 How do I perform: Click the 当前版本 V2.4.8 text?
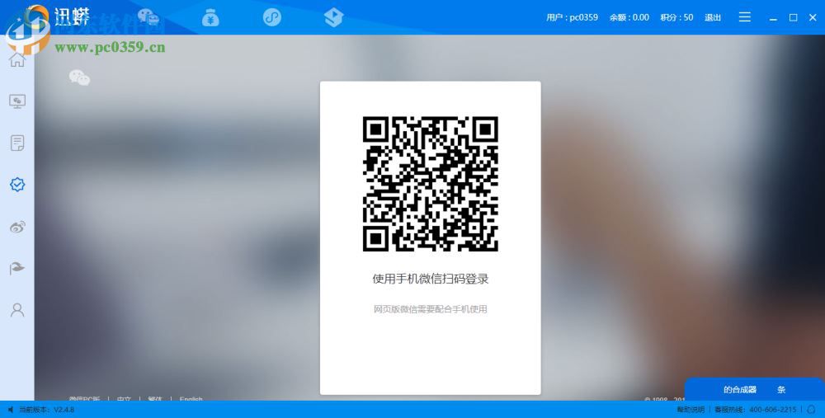(47, 409)
